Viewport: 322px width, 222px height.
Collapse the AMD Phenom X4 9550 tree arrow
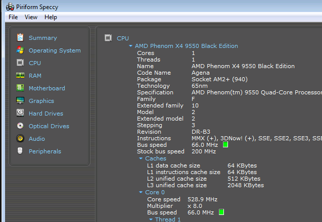click(x=130, y=46)
